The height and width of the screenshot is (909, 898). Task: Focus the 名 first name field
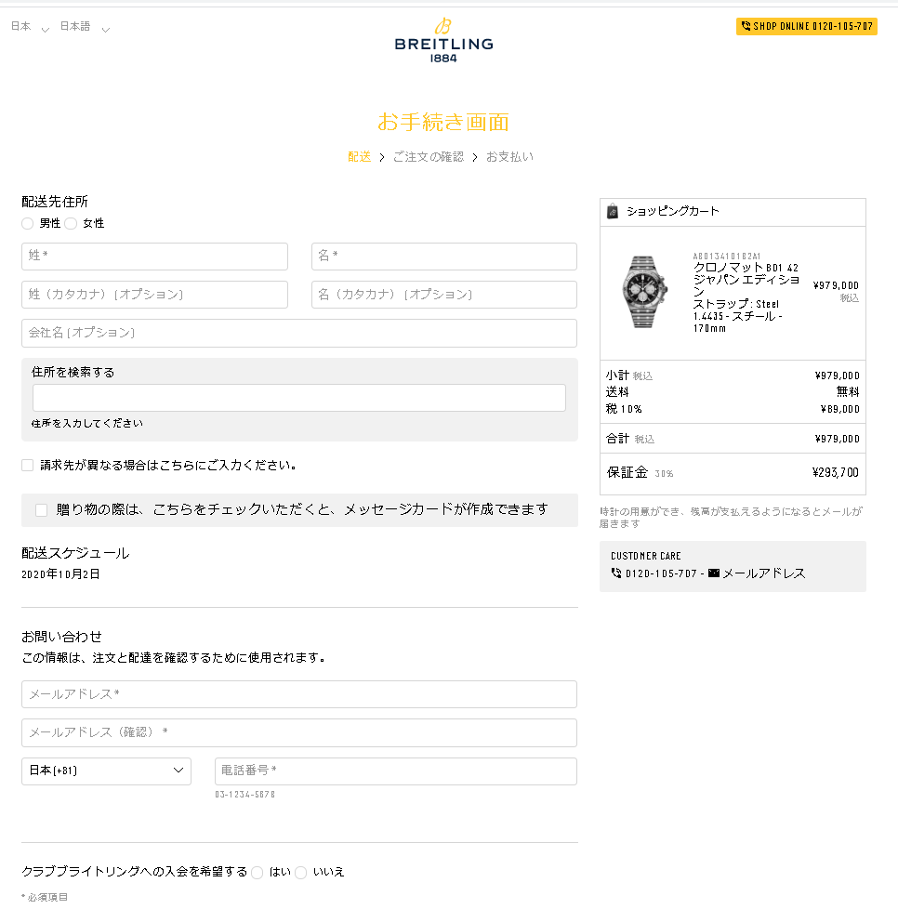click(444, 257)
